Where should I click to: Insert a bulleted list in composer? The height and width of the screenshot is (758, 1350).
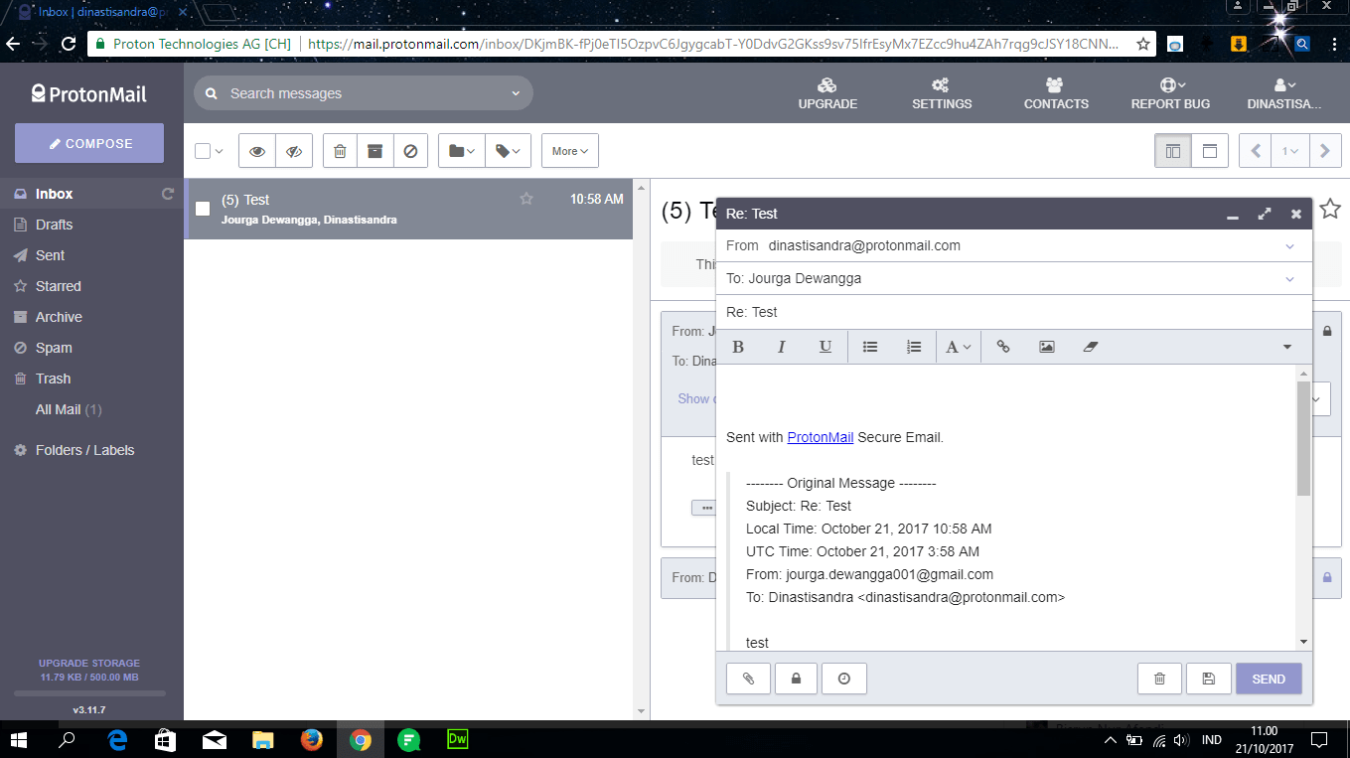point(870,347)
